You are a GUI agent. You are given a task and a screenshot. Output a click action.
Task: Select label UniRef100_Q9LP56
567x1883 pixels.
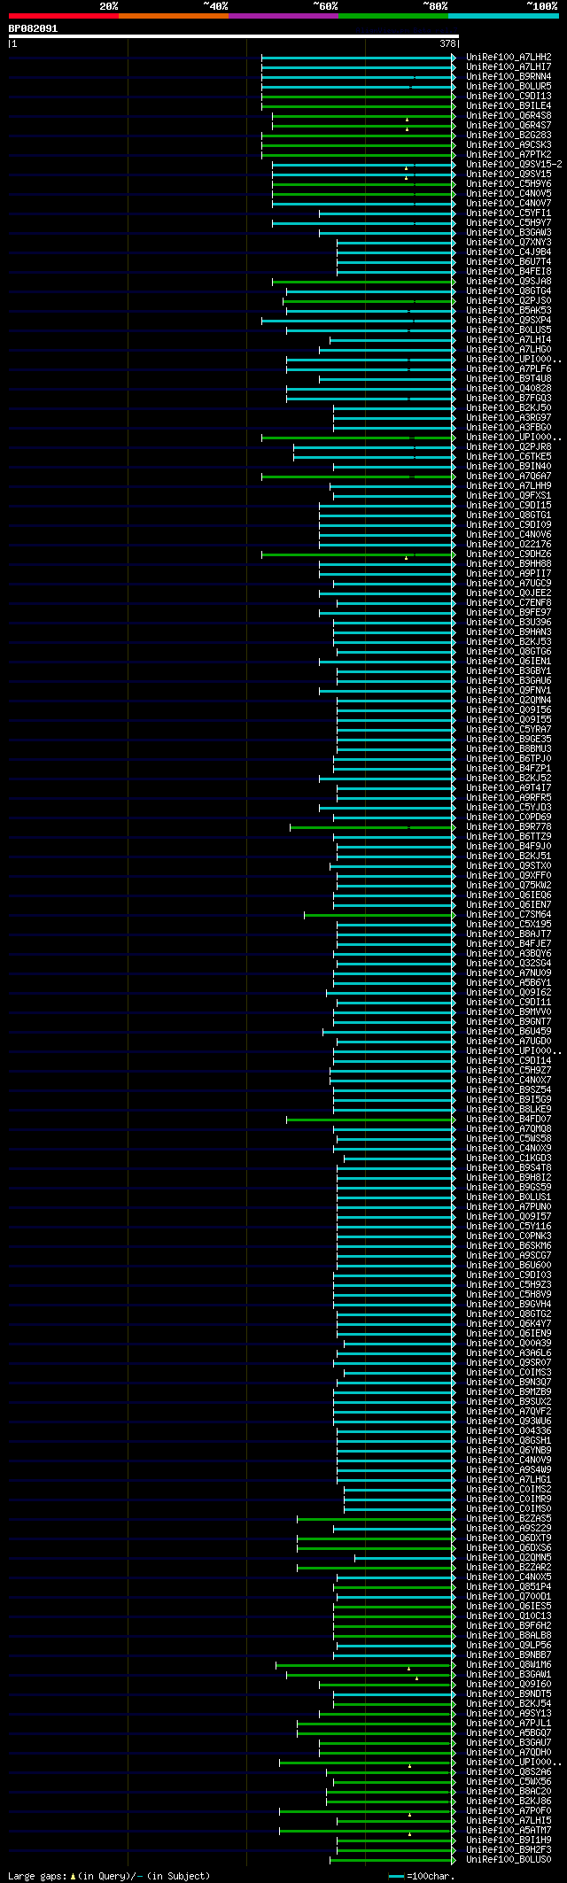[509, 1646]
